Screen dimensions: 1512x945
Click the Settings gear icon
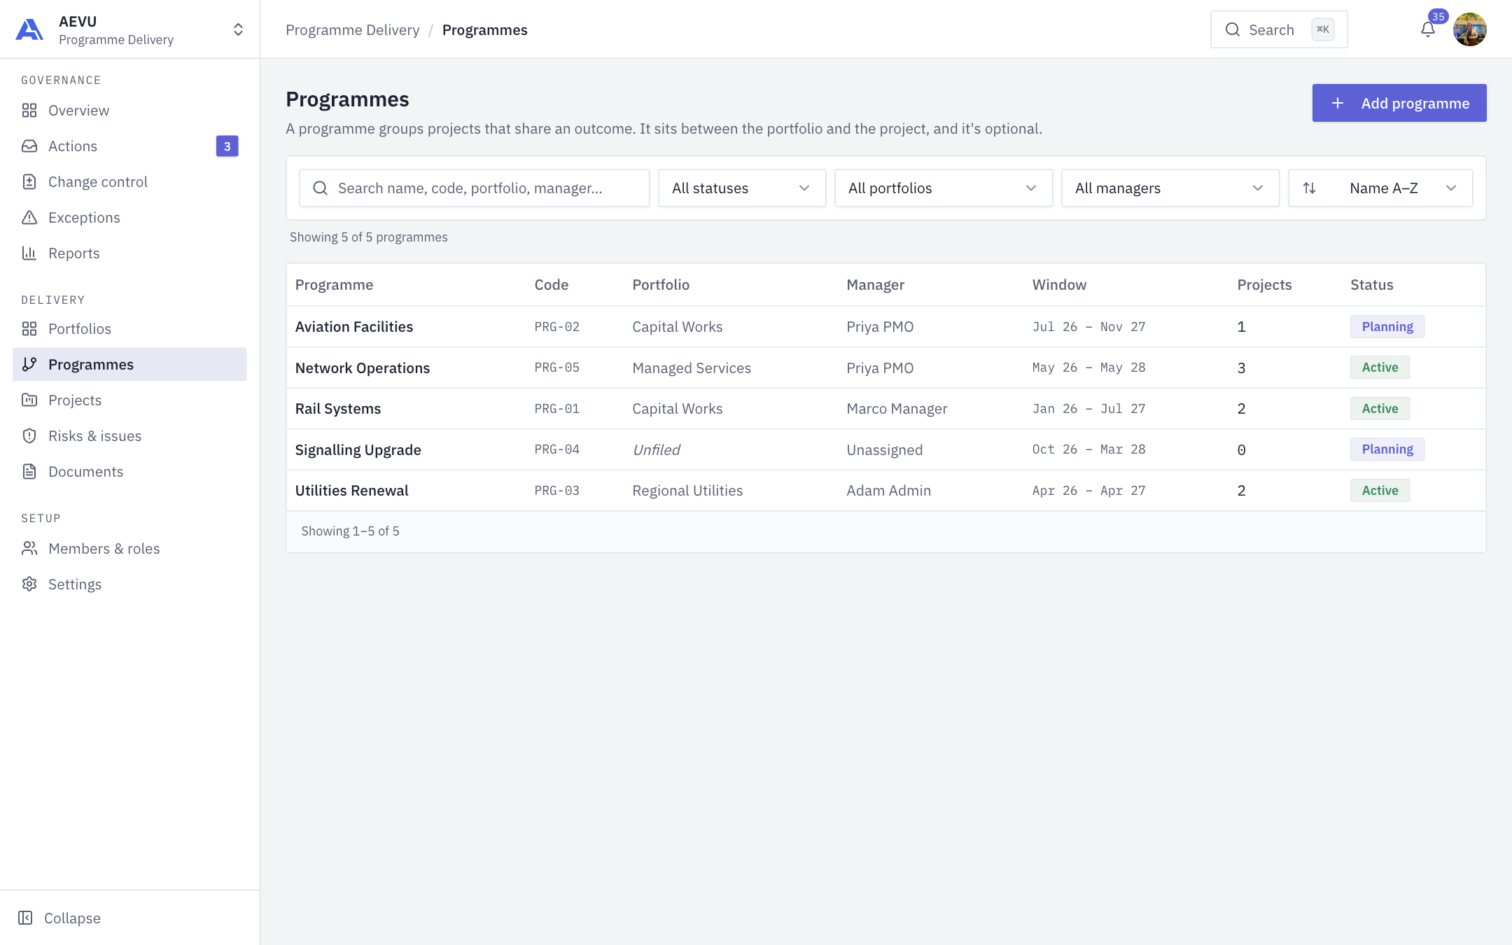(29, 584)
